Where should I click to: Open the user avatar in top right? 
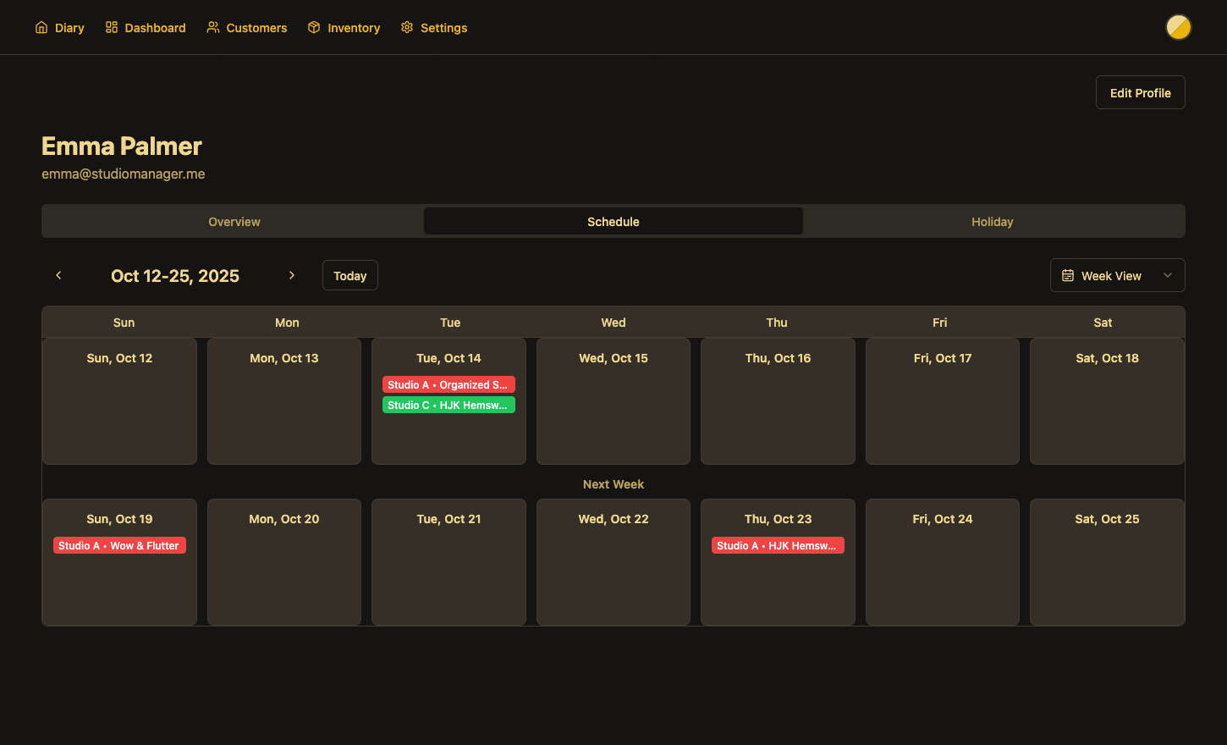click(1178, 28)
